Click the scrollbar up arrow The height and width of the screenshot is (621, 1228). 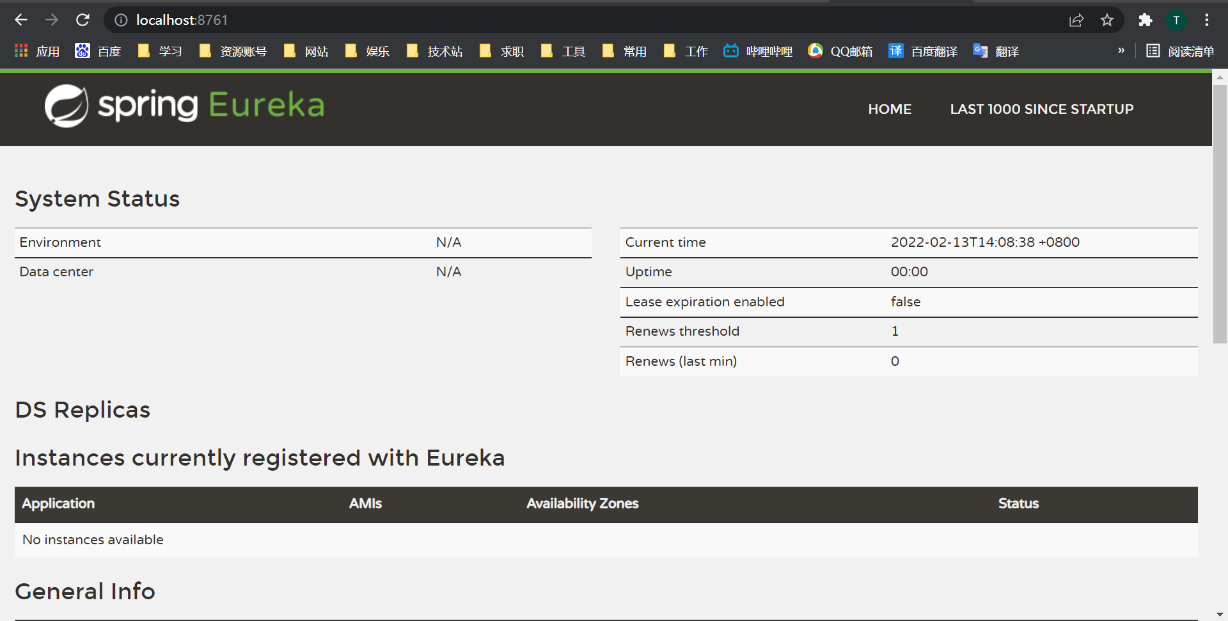click(1220, 77)
